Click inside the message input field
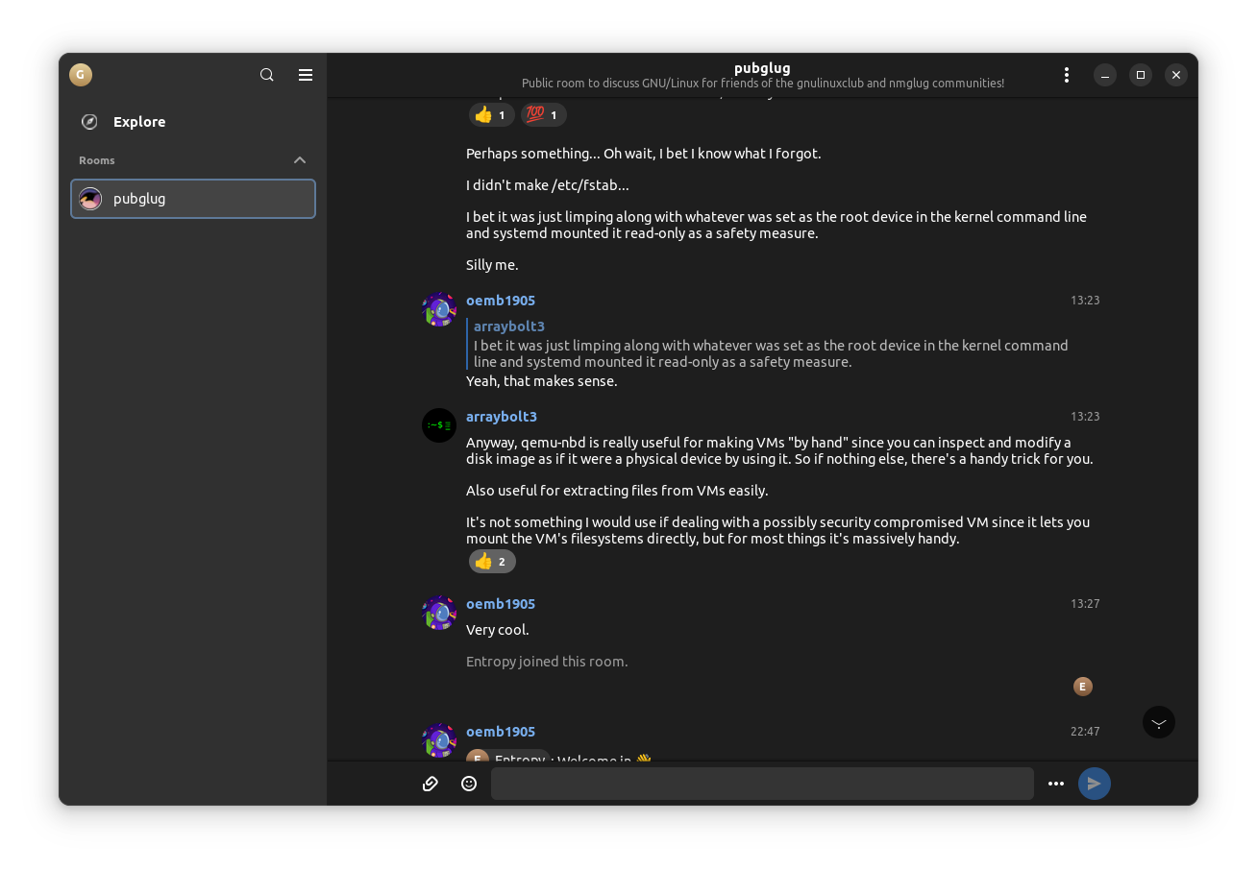 (762, 784)
